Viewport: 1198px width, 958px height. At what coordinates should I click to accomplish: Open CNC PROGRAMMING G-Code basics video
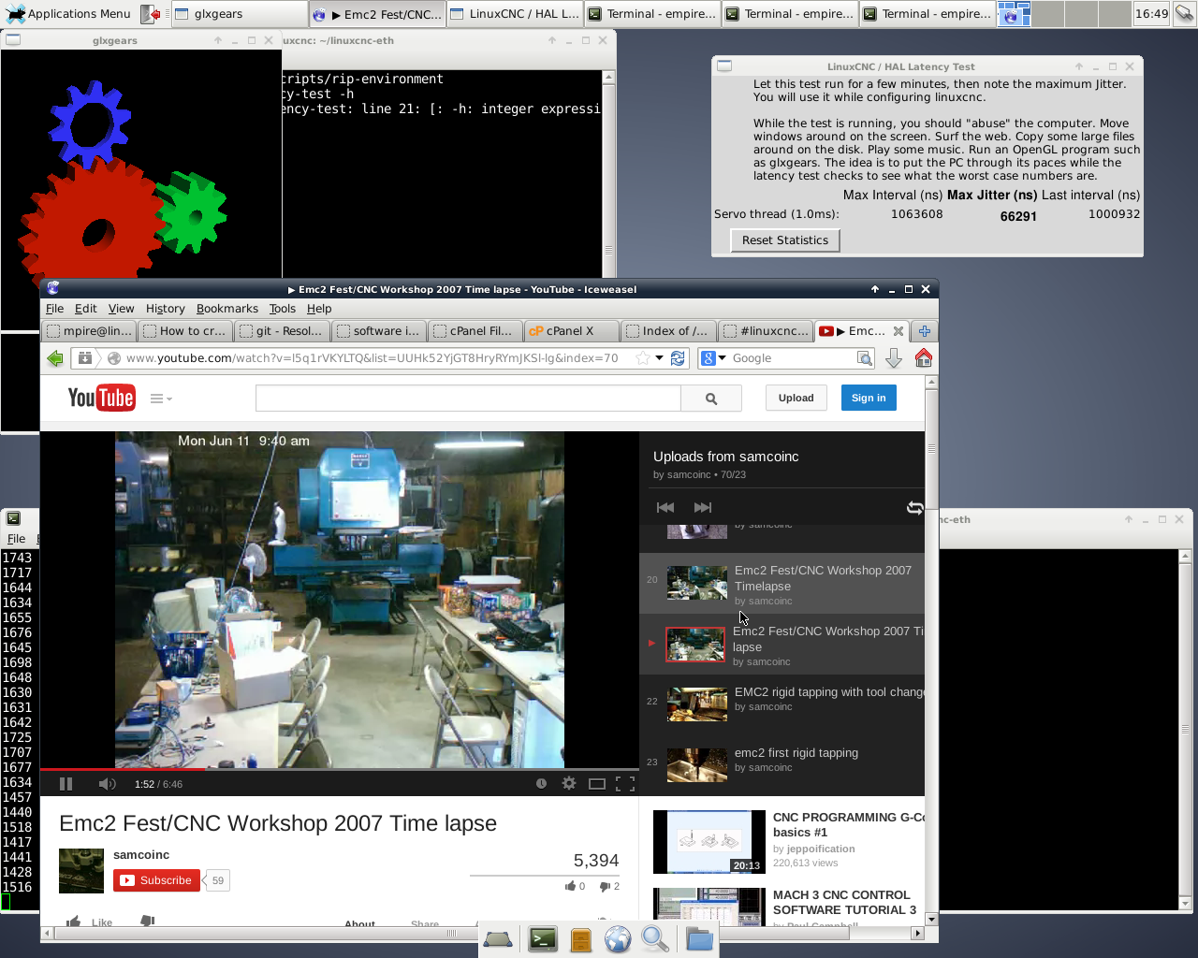(848, 824)
